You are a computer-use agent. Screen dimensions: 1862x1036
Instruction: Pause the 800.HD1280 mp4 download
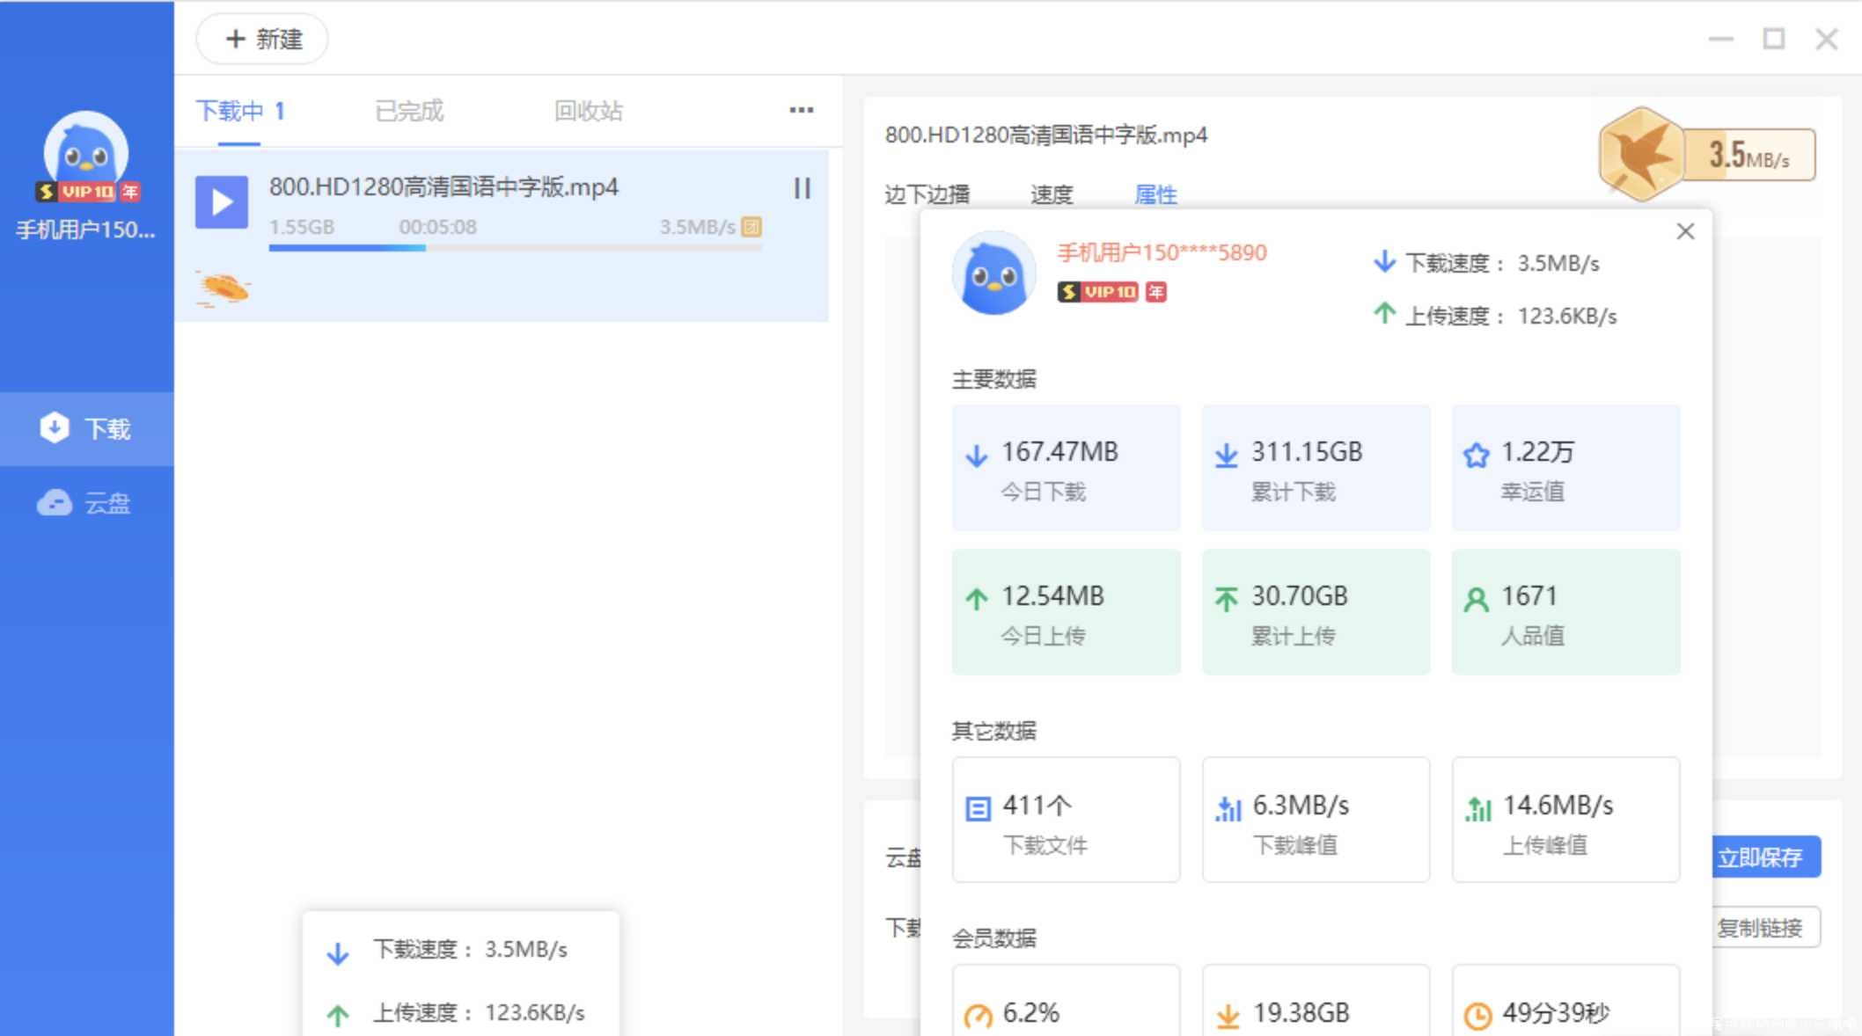click(x=802, y=188)
